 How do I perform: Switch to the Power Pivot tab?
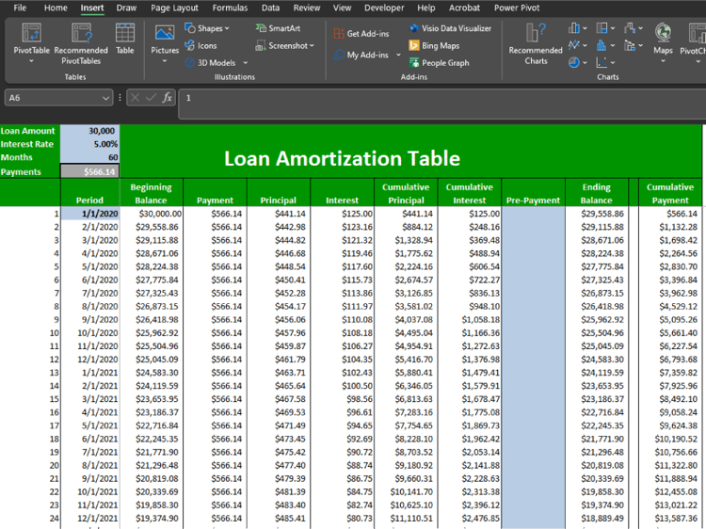[x=517, y=8]
